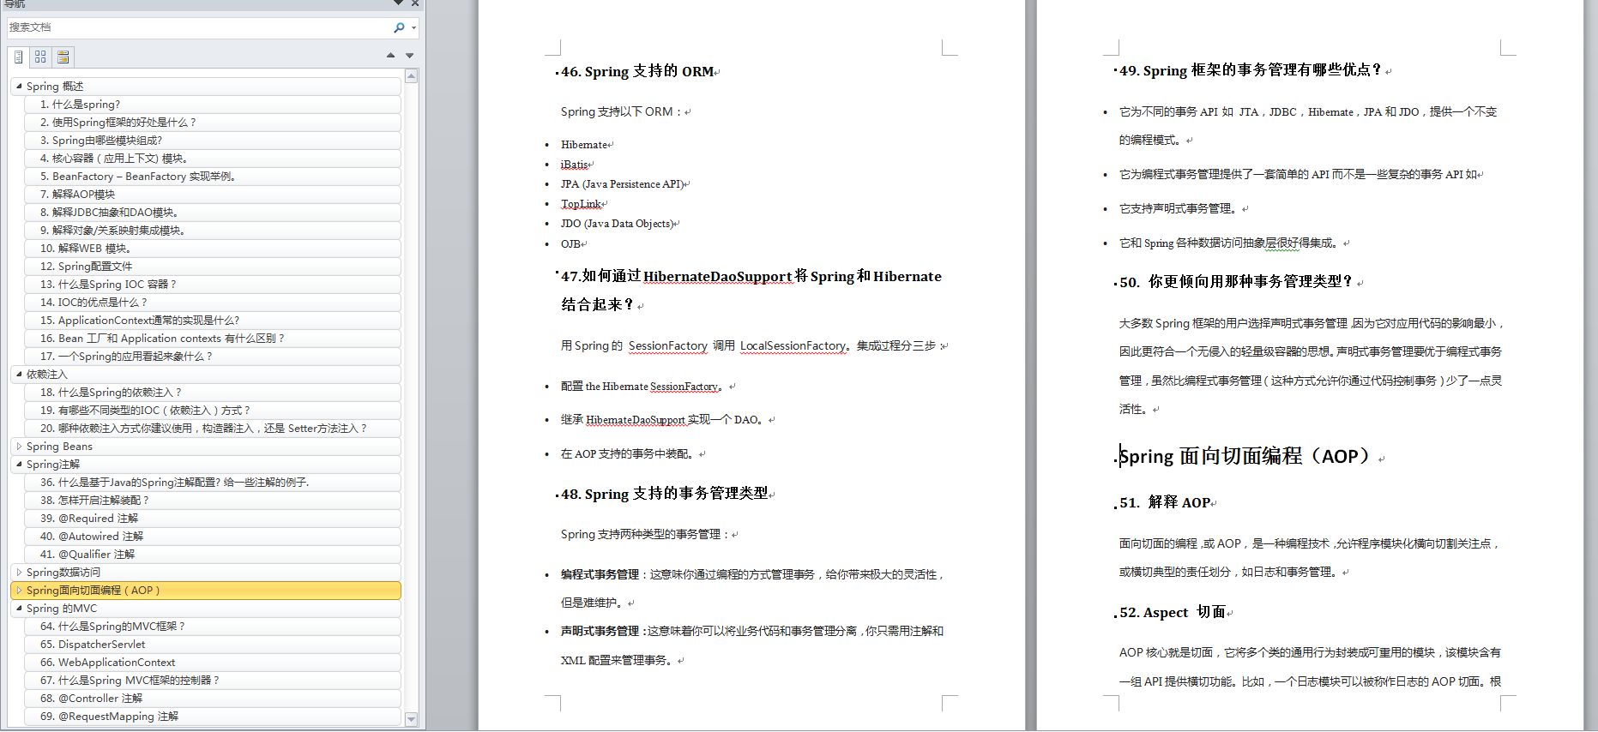The height and width of the screenshot is (732, 1598).
Task: Select heading 13. 什么是Spring IOC 容器？
Action: coord(212,285)
